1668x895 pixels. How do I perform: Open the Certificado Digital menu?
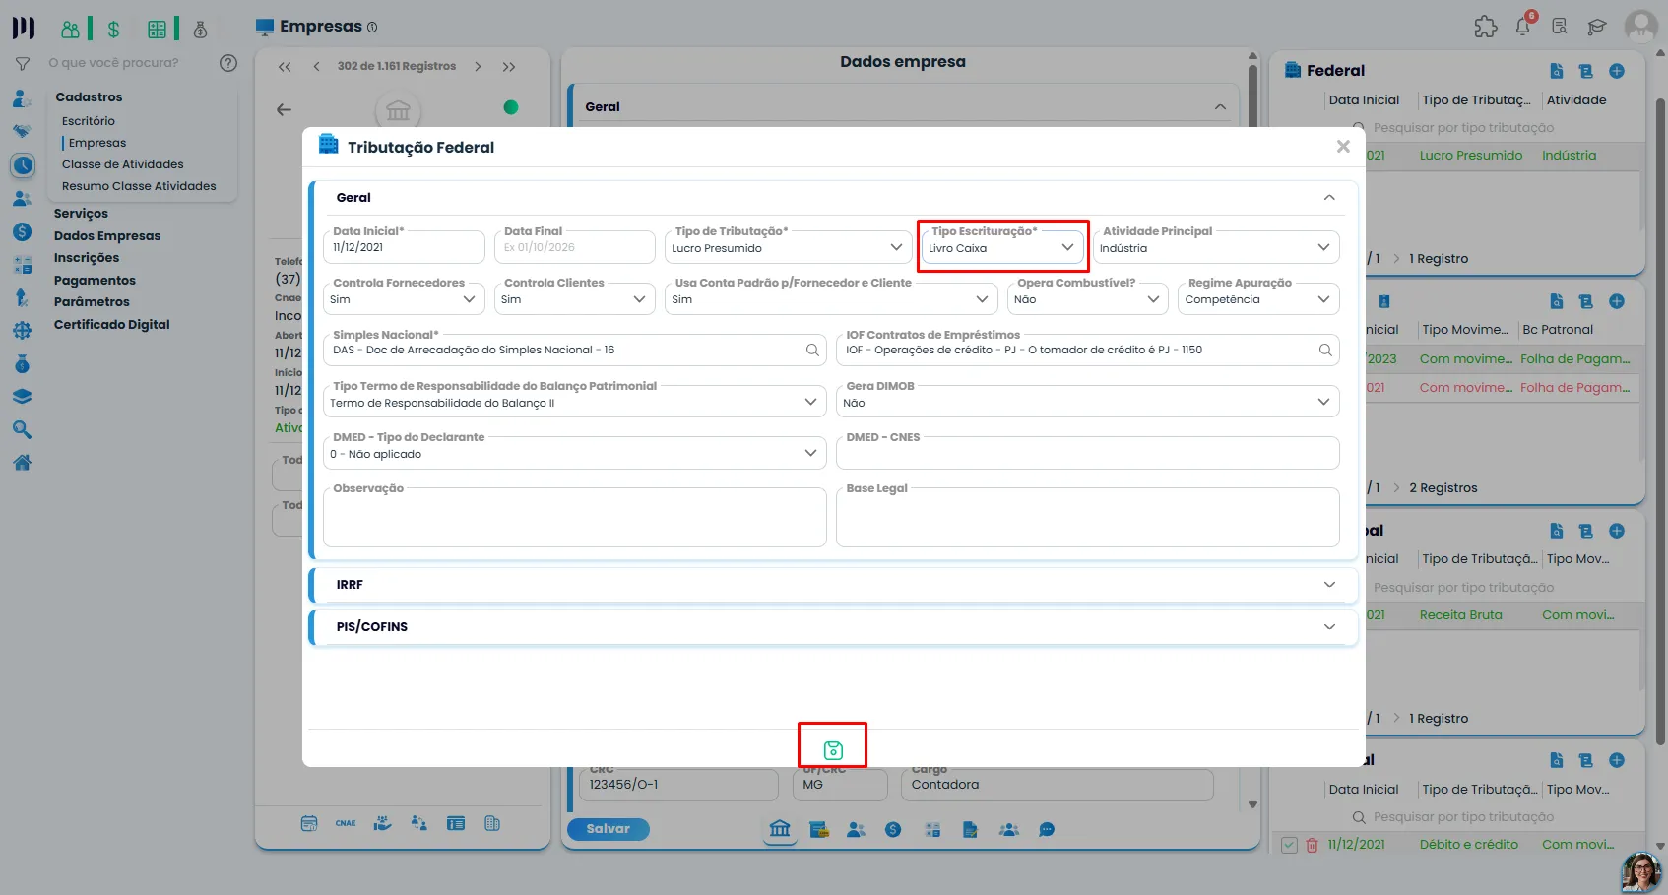[112, 325]
